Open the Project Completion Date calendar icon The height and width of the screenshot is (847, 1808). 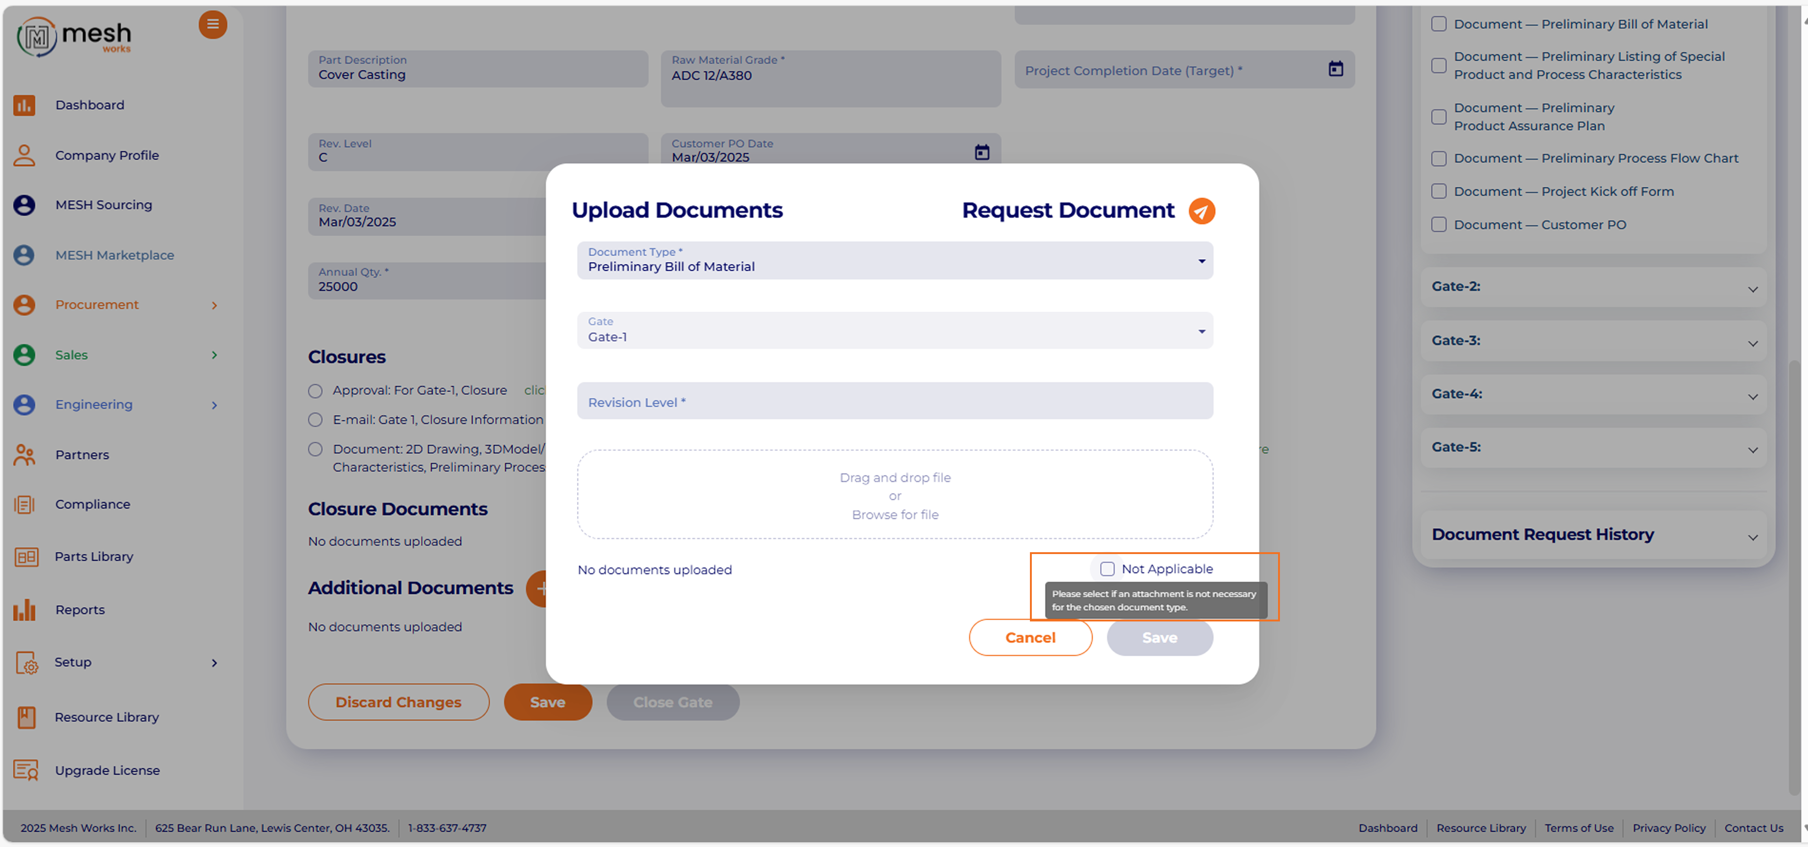click(1335, 69)
